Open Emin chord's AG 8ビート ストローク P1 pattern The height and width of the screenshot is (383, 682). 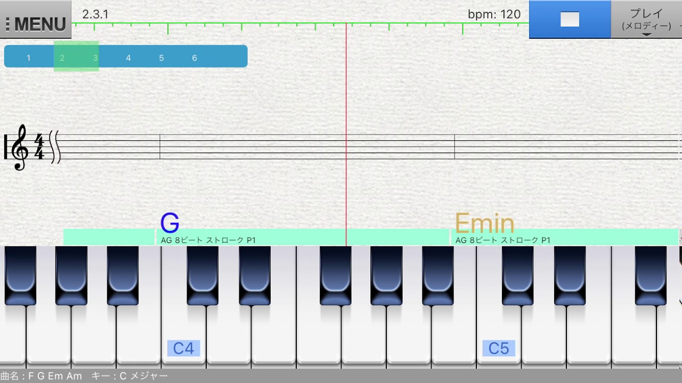tap(503, 240)
